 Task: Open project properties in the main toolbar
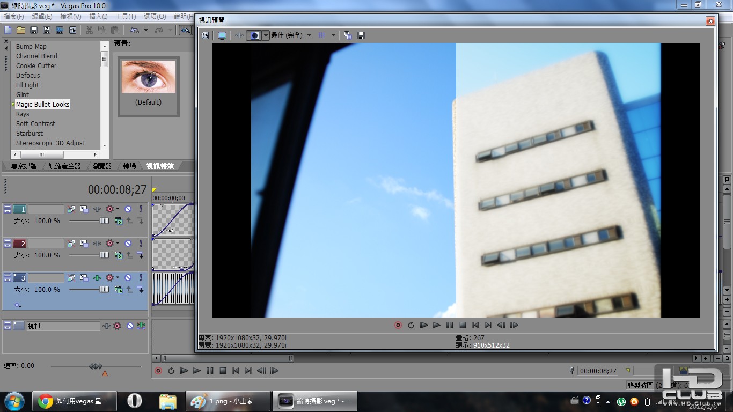pos(72,30)
